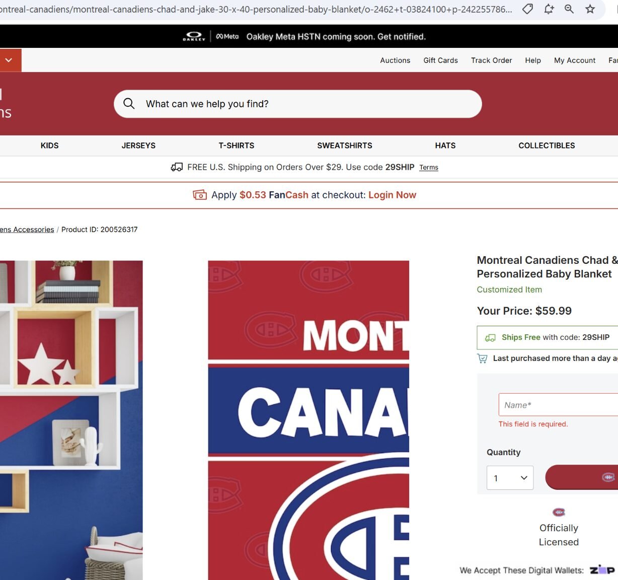Click the Track Order link
618x580 pixels.
[491, 60]
